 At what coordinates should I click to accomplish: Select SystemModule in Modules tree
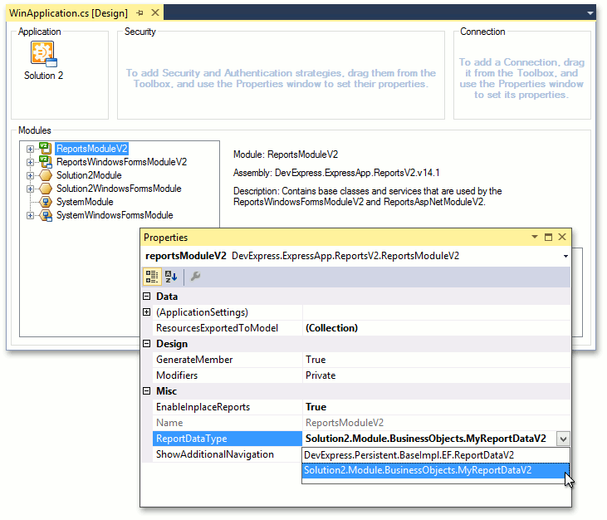click(85, 202)
